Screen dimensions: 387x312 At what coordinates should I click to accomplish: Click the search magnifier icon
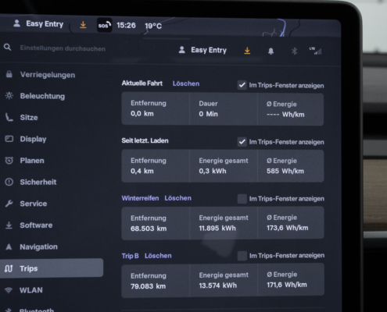pos(7,48)
